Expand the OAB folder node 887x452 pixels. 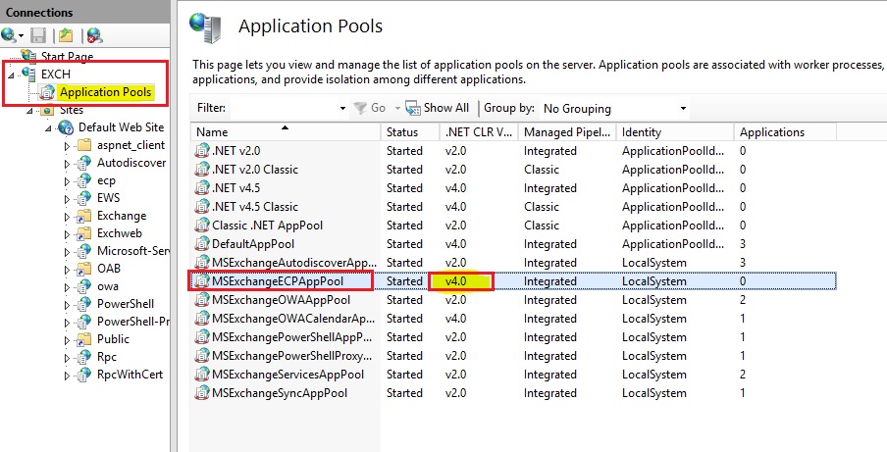(x=67, y=270)
